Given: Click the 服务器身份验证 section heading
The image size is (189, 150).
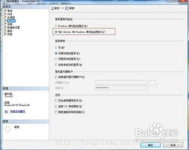Looking at the screenshot, I should click(x=64, y=19).
